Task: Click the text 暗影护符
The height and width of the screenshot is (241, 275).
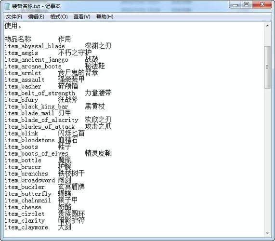Action: click(71, 220)
